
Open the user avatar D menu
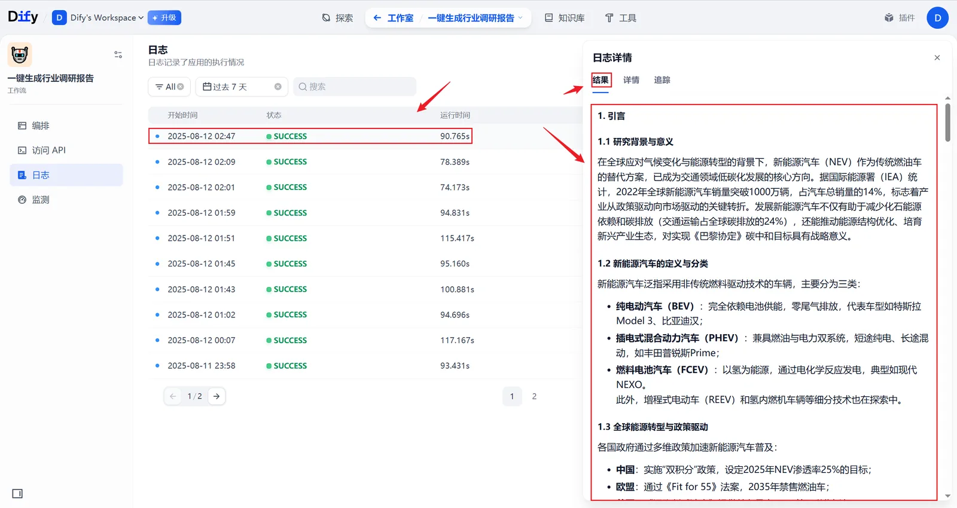coord(937,18)
